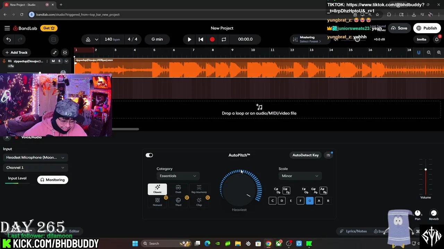This screenshot has height=249, width=444.
Task: Close the Voice/Audio panel
Action: [x=7, y=137]
